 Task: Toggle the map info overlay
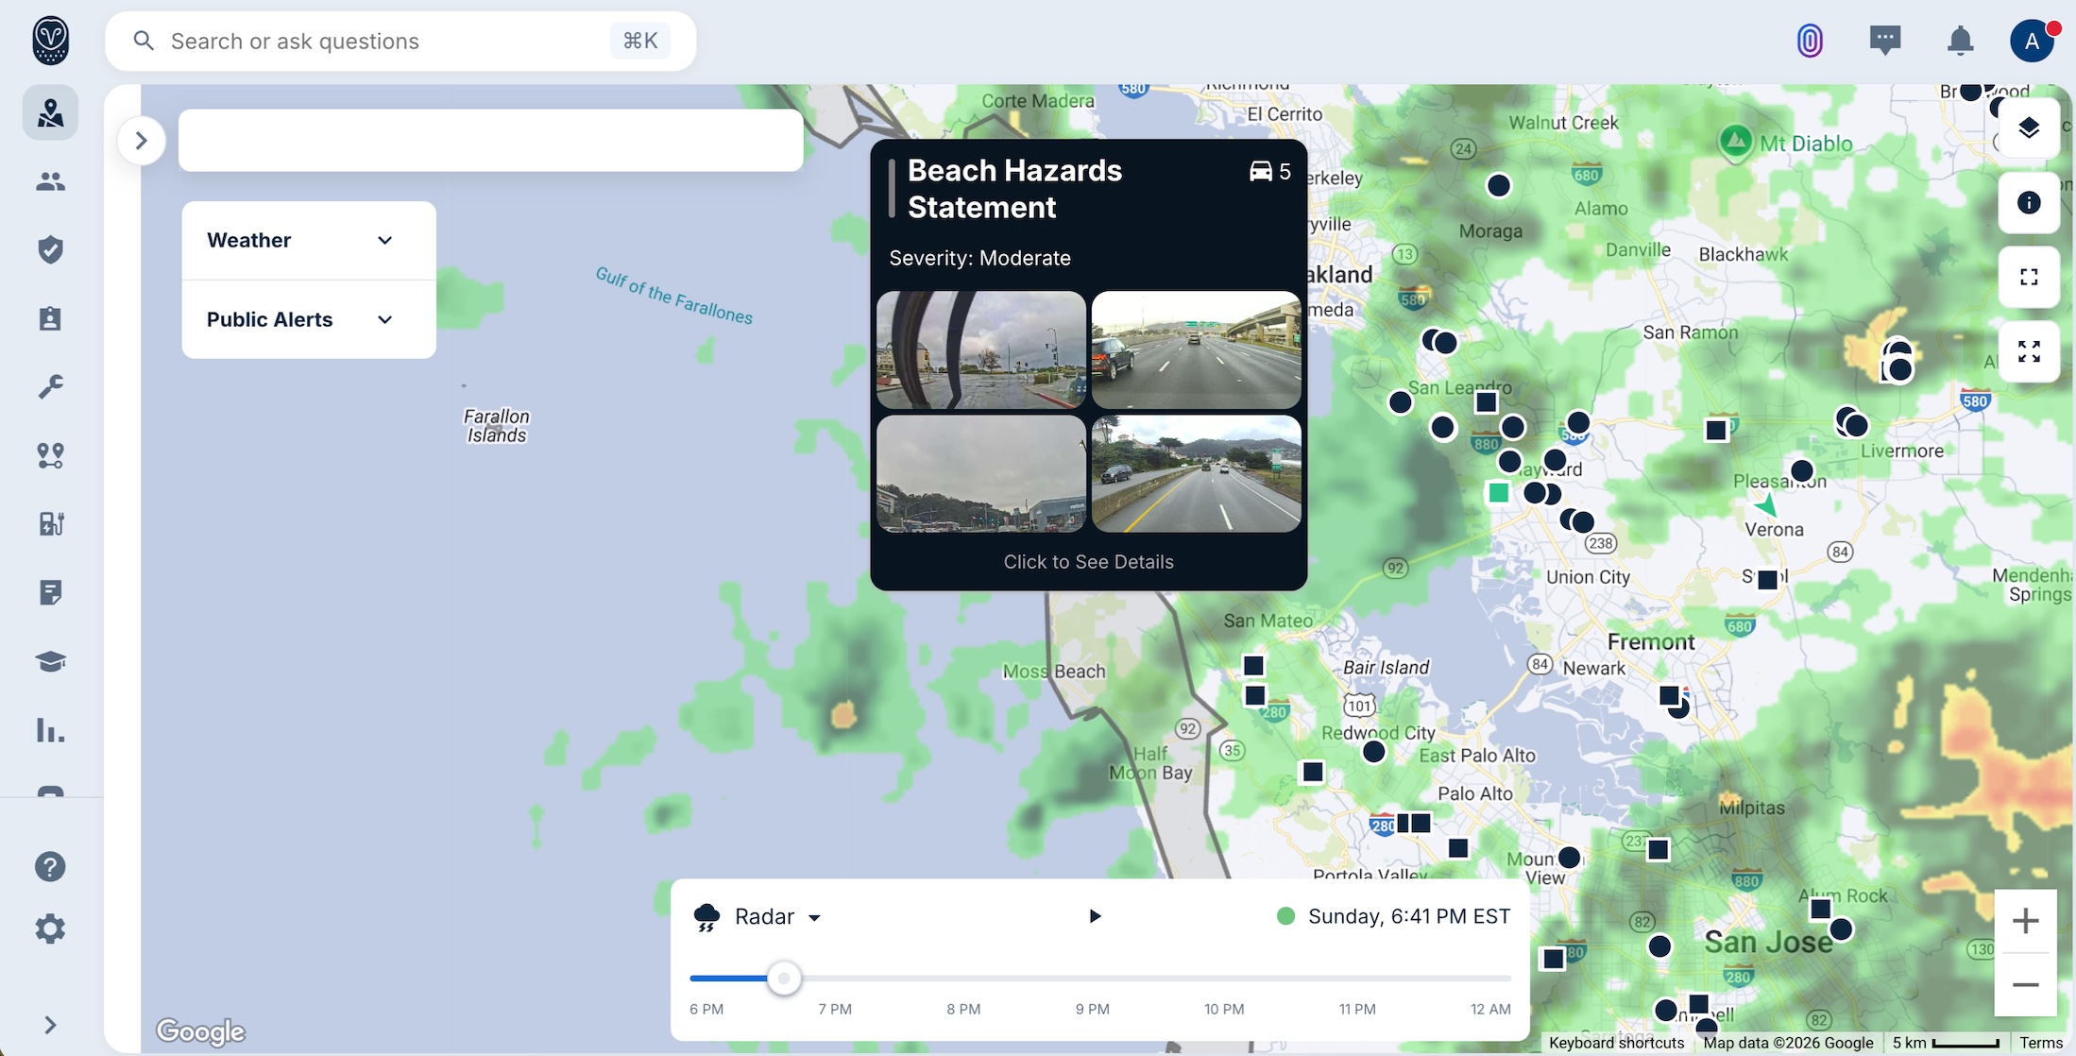[x=2029, y=203]
